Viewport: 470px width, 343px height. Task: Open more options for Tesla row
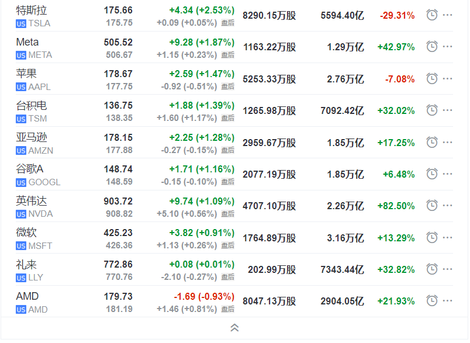448,15
